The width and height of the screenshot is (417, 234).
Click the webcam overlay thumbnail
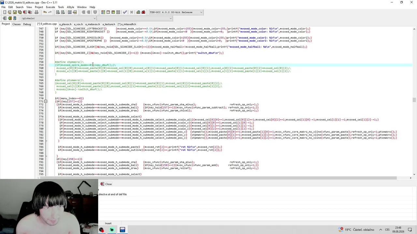49,206
